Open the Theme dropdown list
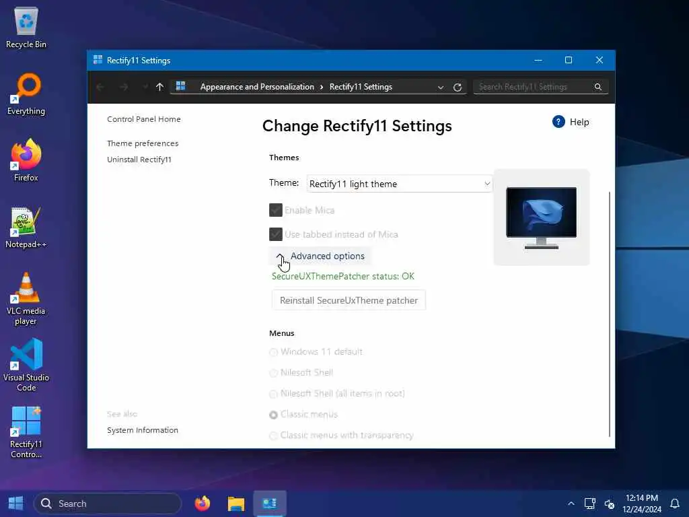The image size is (689, 517). click(x=400, y=184)
